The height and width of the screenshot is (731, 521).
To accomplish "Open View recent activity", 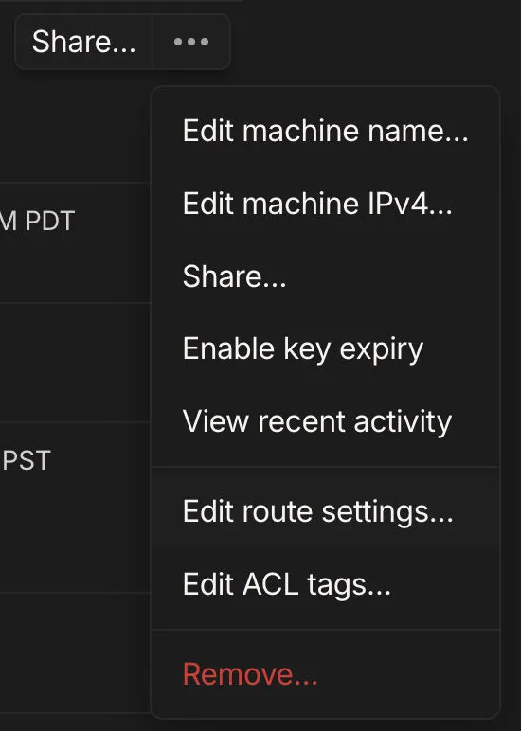I will click(326, 422).
